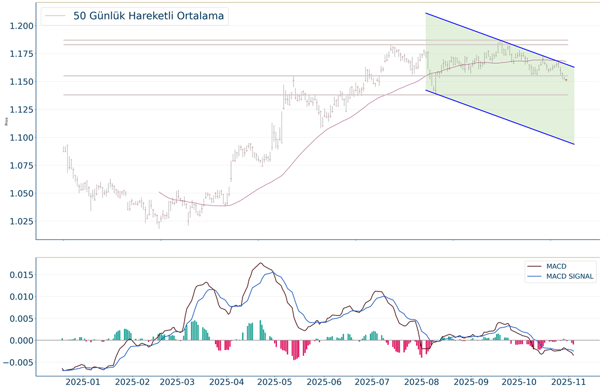Click the blue MACD SIGNAL legend line sample
Image resolution: width=602 pixels, height=389 pixels.
click(535, 277)
